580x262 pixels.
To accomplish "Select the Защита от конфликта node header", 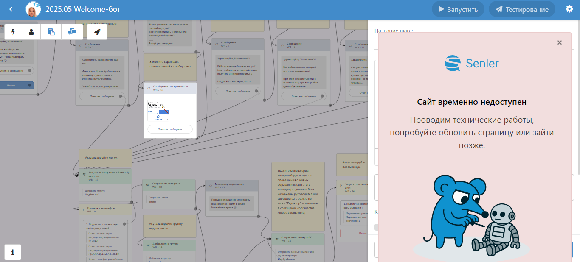I will pyautogui.click(x=105, y=176).
